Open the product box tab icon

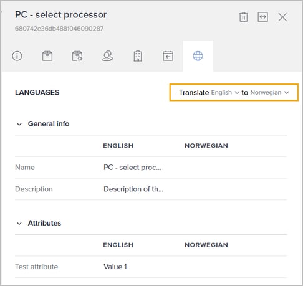point(47,56)
